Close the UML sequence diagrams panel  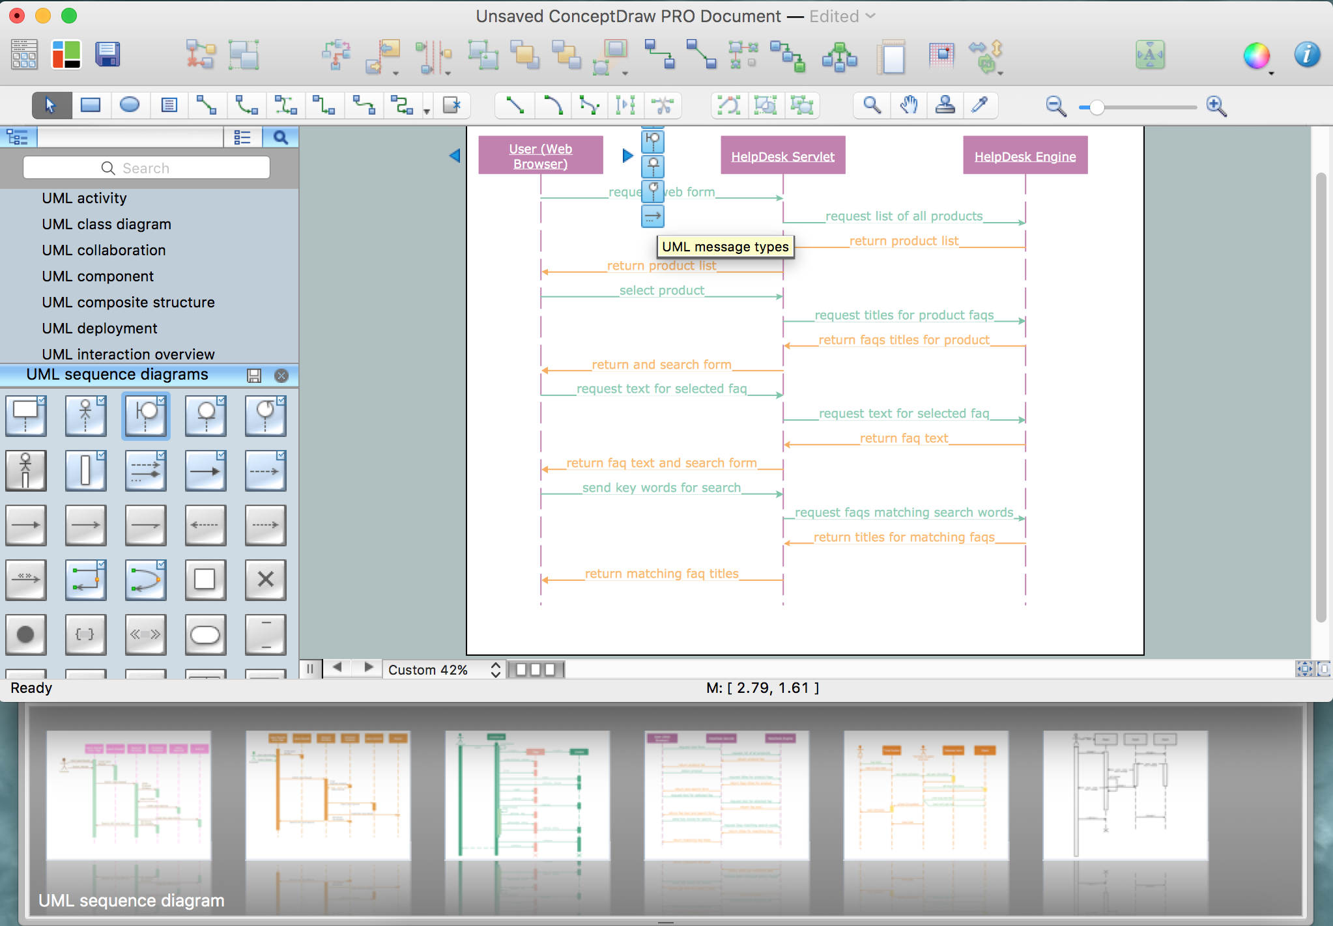click(x=283, y=373)
